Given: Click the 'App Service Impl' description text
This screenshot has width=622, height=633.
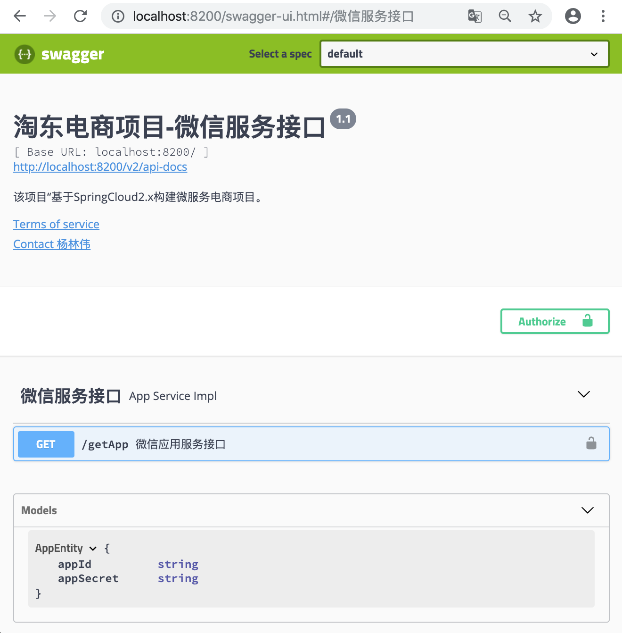Looking at the screenshot, I should click(173, 396).
